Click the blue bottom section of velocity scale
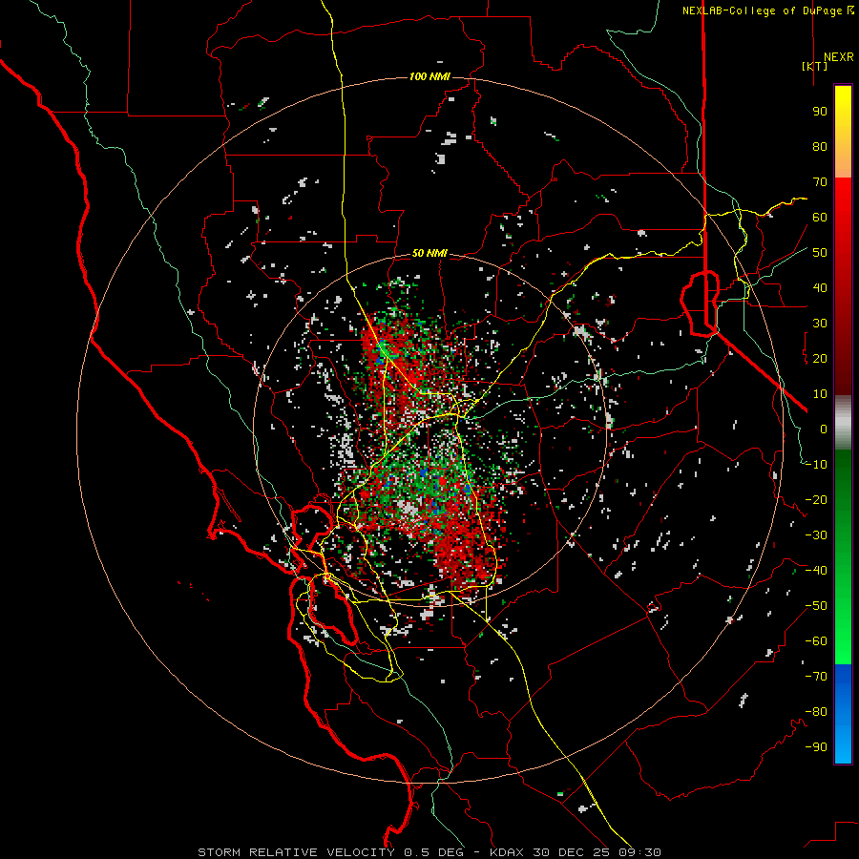The height and width of the screenshot is (859, 859). click(843, 713)
